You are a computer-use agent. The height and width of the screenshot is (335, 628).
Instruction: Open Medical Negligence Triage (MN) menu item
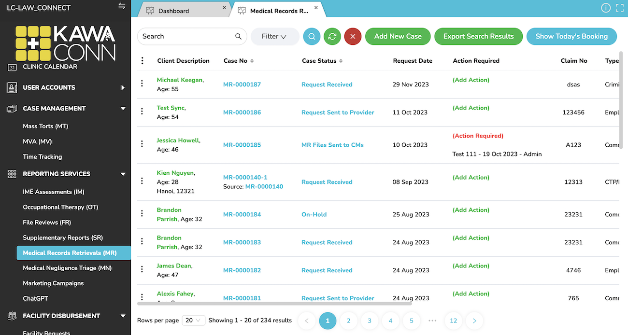pyautogui.click(x=67, y=268)
